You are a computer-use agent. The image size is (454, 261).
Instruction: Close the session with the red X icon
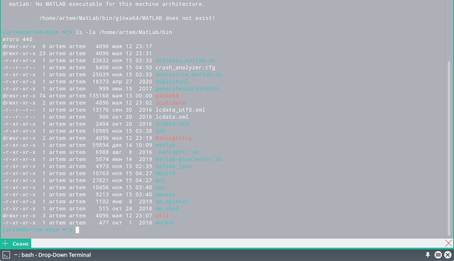click(449, 244)
